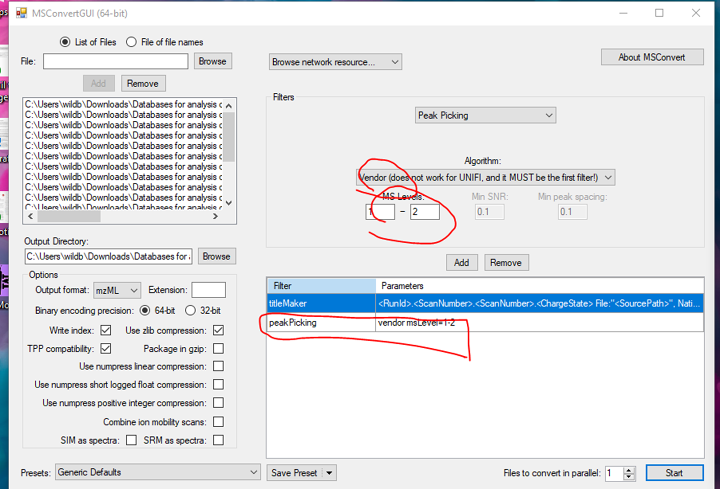Increase files to convert in parallel
This screenshot has width=720, height=489.
point(630,470)
